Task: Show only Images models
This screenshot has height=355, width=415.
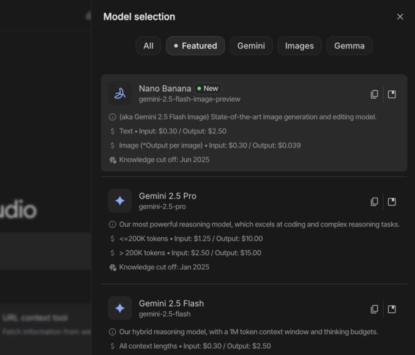Action: (x=299, y=46)
